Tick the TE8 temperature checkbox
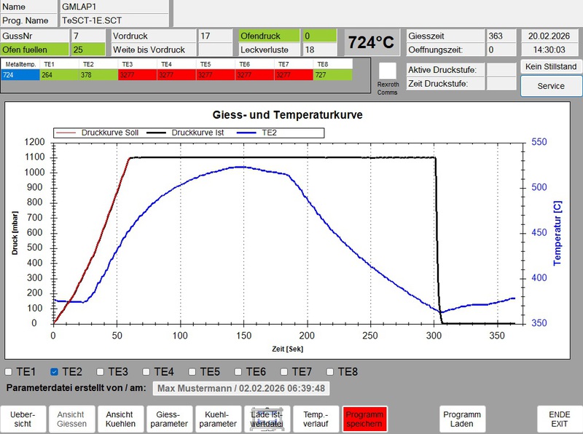Image resolution: width=583 pixels, height=434 pixels. (x=331, y=372)
